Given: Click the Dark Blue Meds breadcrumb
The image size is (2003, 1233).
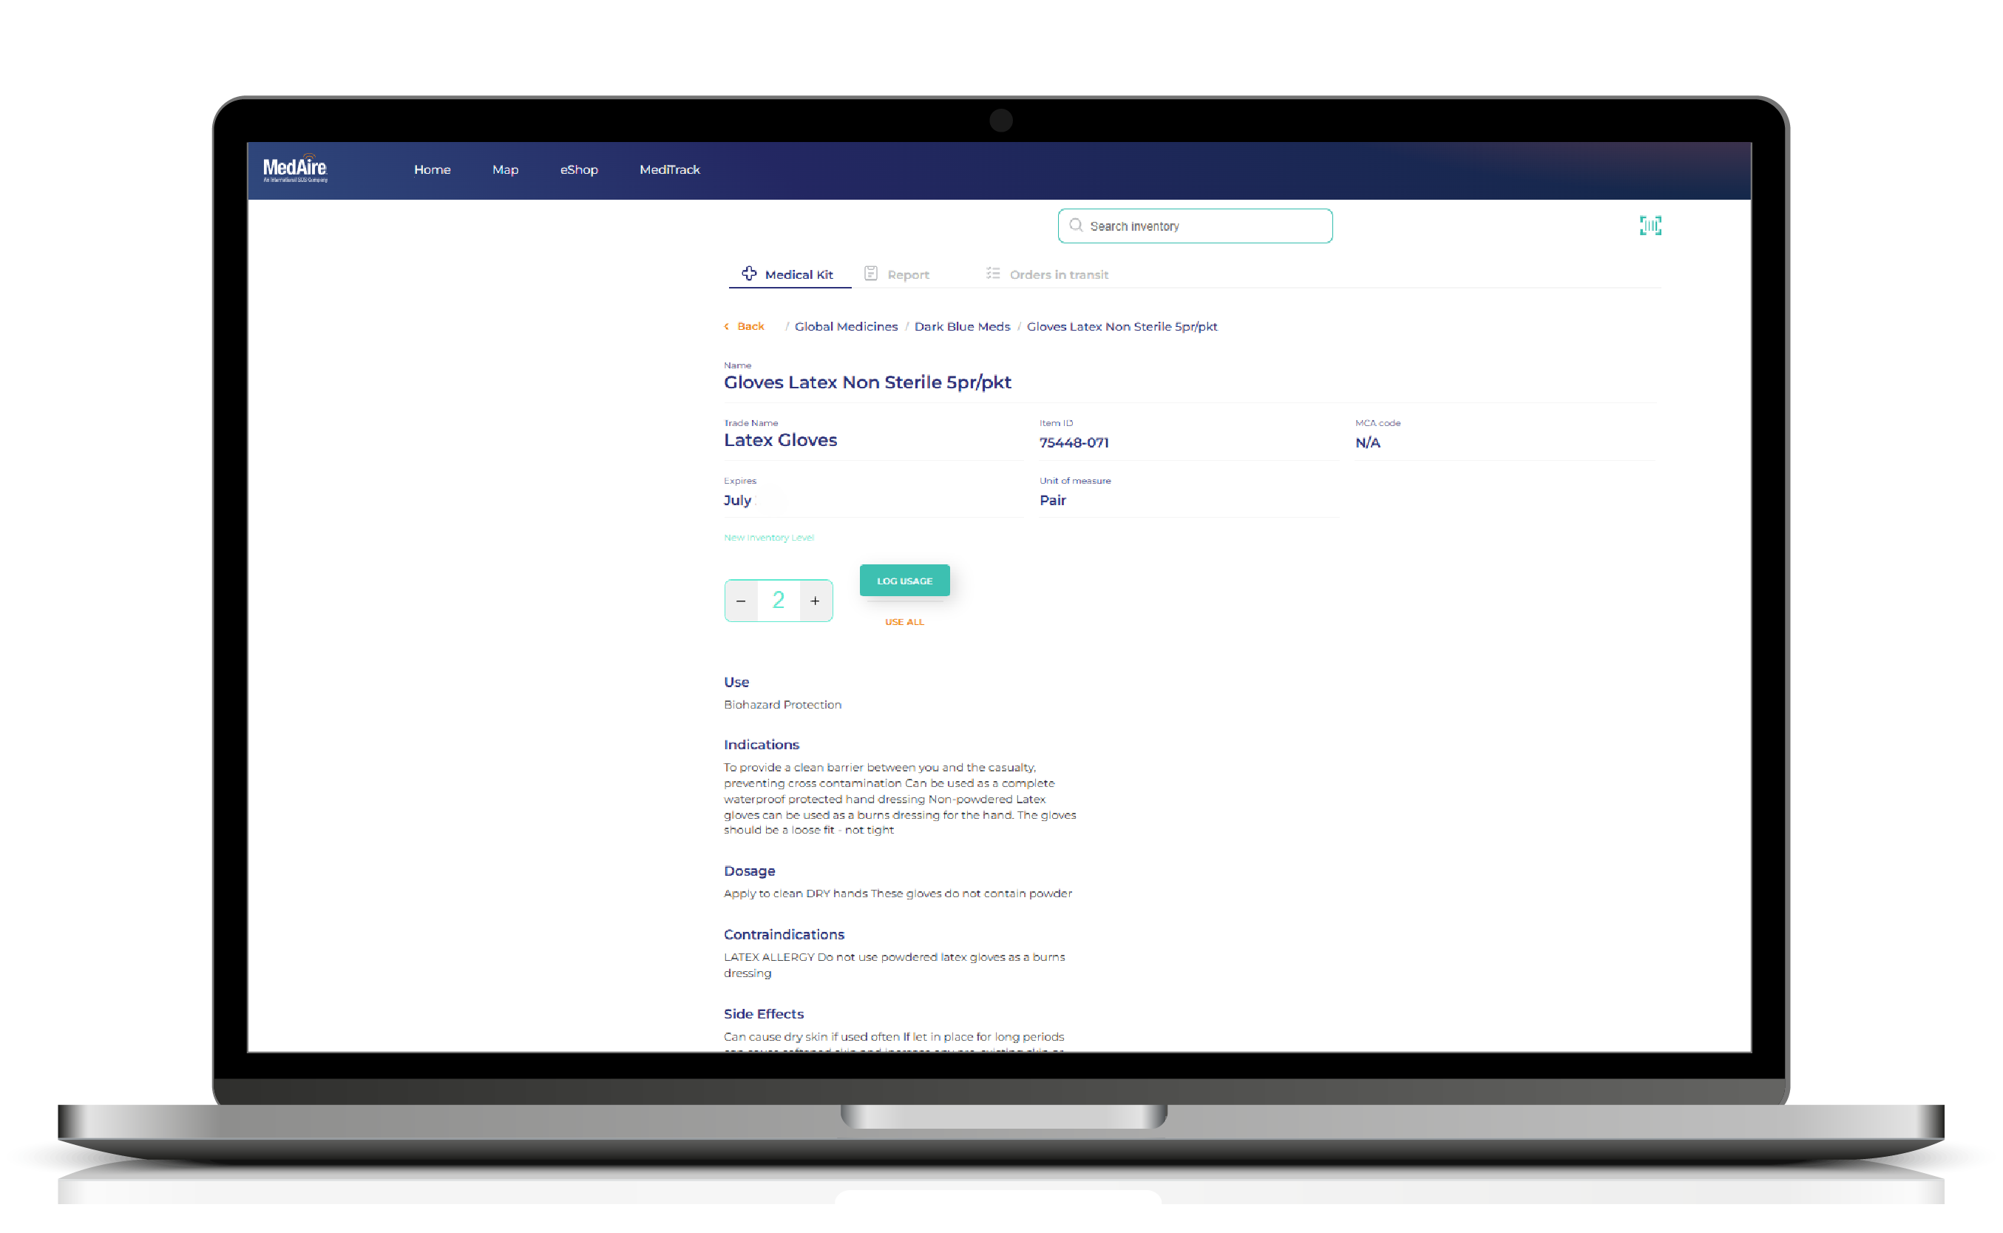Looking at the screenshot, I should 961,326.
